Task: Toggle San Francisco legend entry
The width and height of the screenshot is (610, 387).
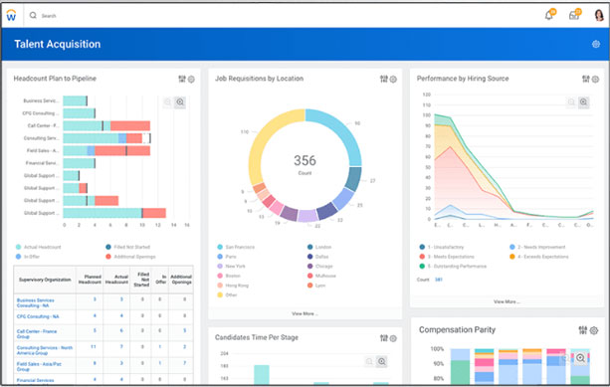Action: [x=236, y=247]
